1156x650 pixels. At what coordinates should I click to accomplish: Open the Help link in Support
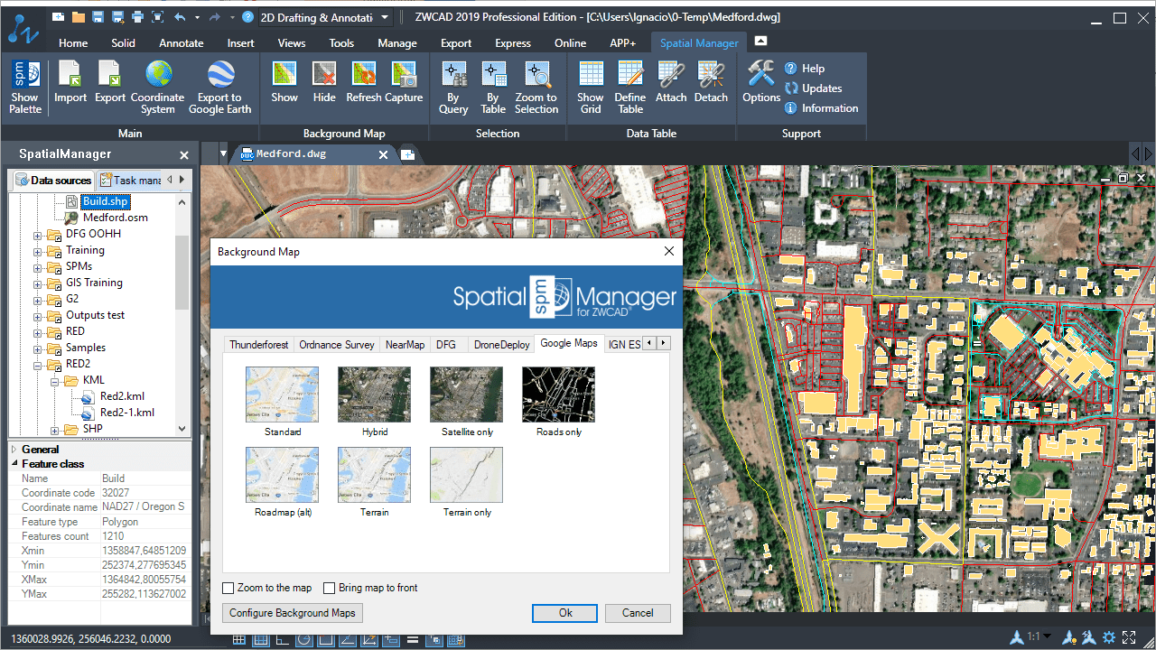pyautogui.click(x=804, y=69)
